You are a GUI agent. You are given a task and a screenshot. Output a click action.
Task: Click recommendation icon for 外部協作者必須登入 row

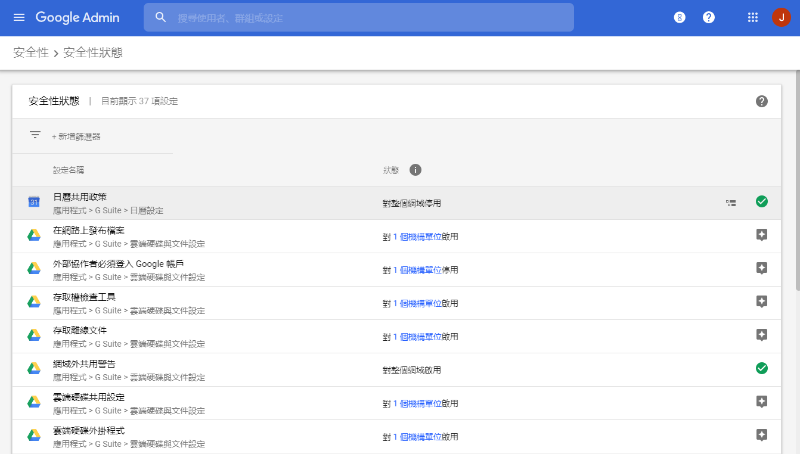pyautogui.click(x=761, y=268)
